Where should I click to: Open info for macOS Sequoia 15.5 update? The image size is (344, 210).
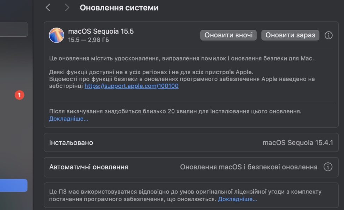point(328,35)
